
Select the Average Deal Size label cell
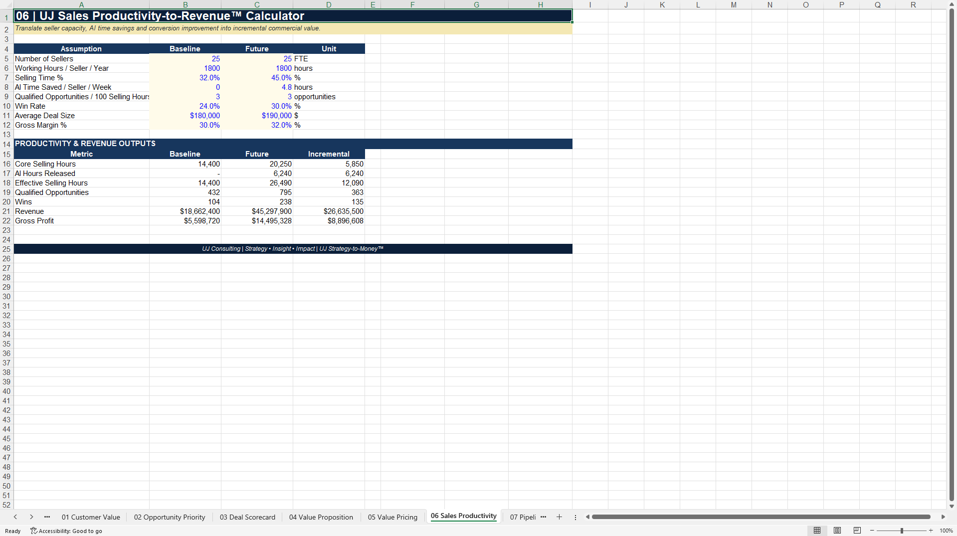(x=81, y=116)
